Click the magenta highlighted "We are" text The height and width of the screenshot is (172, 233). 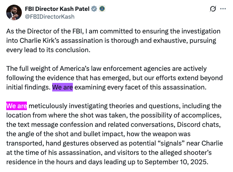pyautogui.click(x=16, y=106)
